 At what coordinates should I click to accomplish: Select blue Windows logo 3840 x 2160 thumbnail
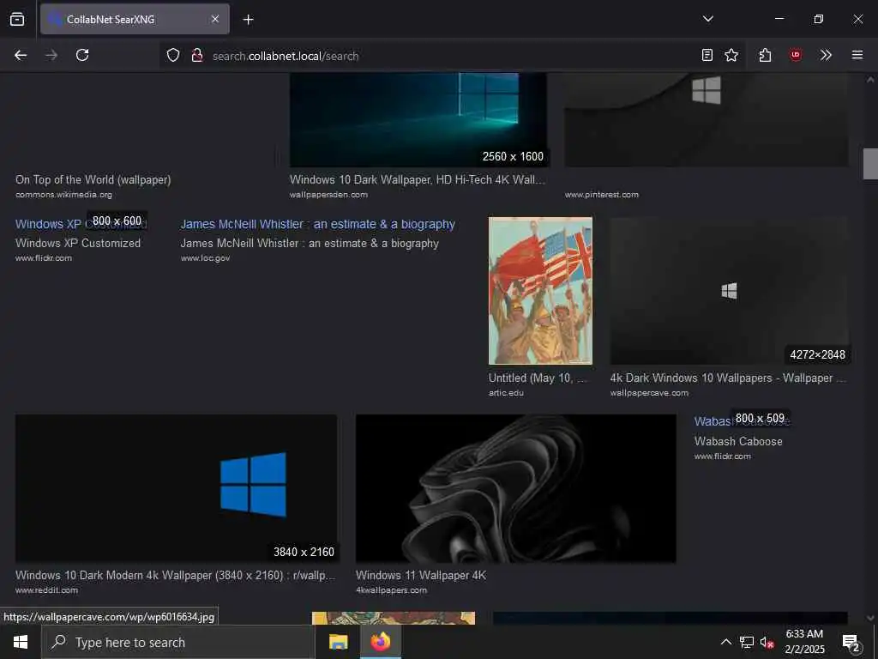pos(177,488)
